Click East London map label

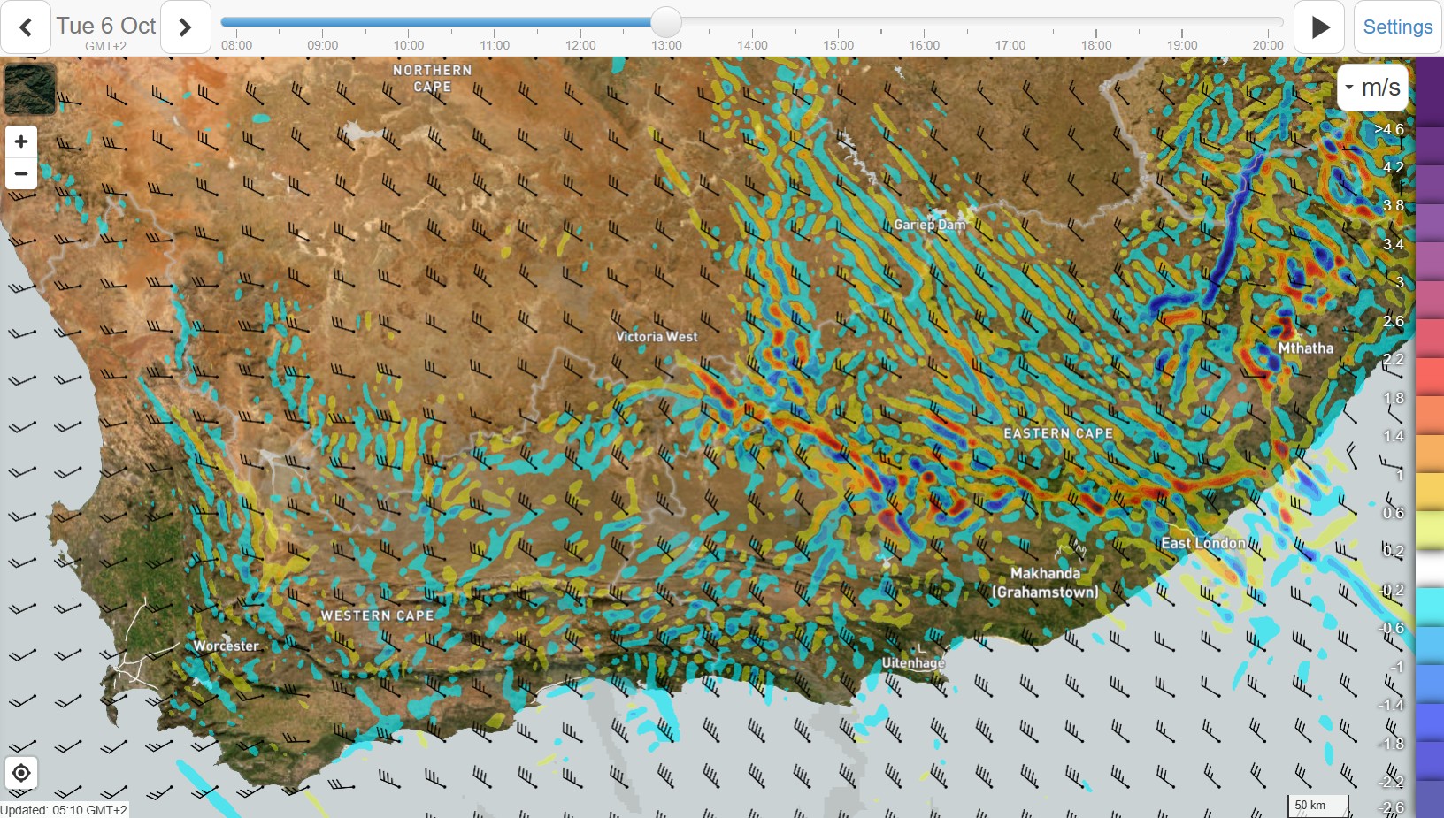point(1203,543)
